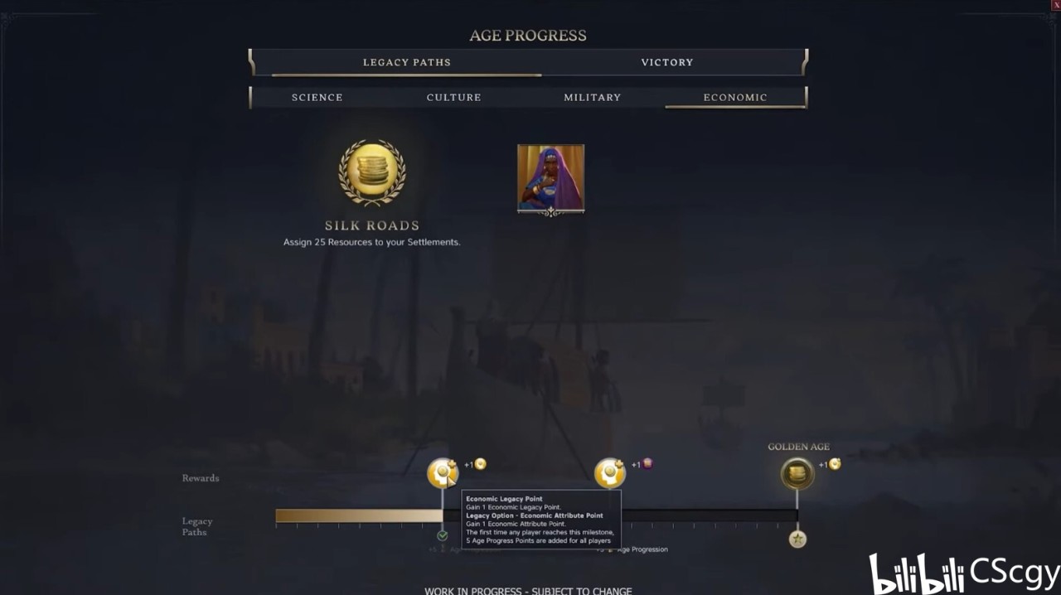The image size is (1061, 595).
Task: Click the Silk Roads title text
Action: click(371, 225)
